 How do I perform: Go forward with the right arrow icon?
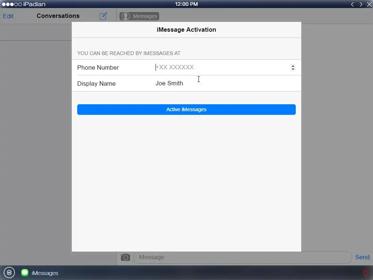point(361,4)
